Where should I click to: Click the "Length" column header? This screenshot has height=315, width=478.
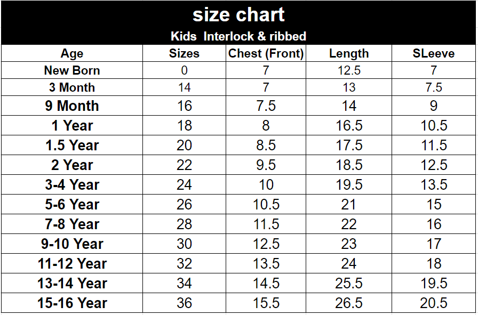pyautogui.click(x=349, y=53)
